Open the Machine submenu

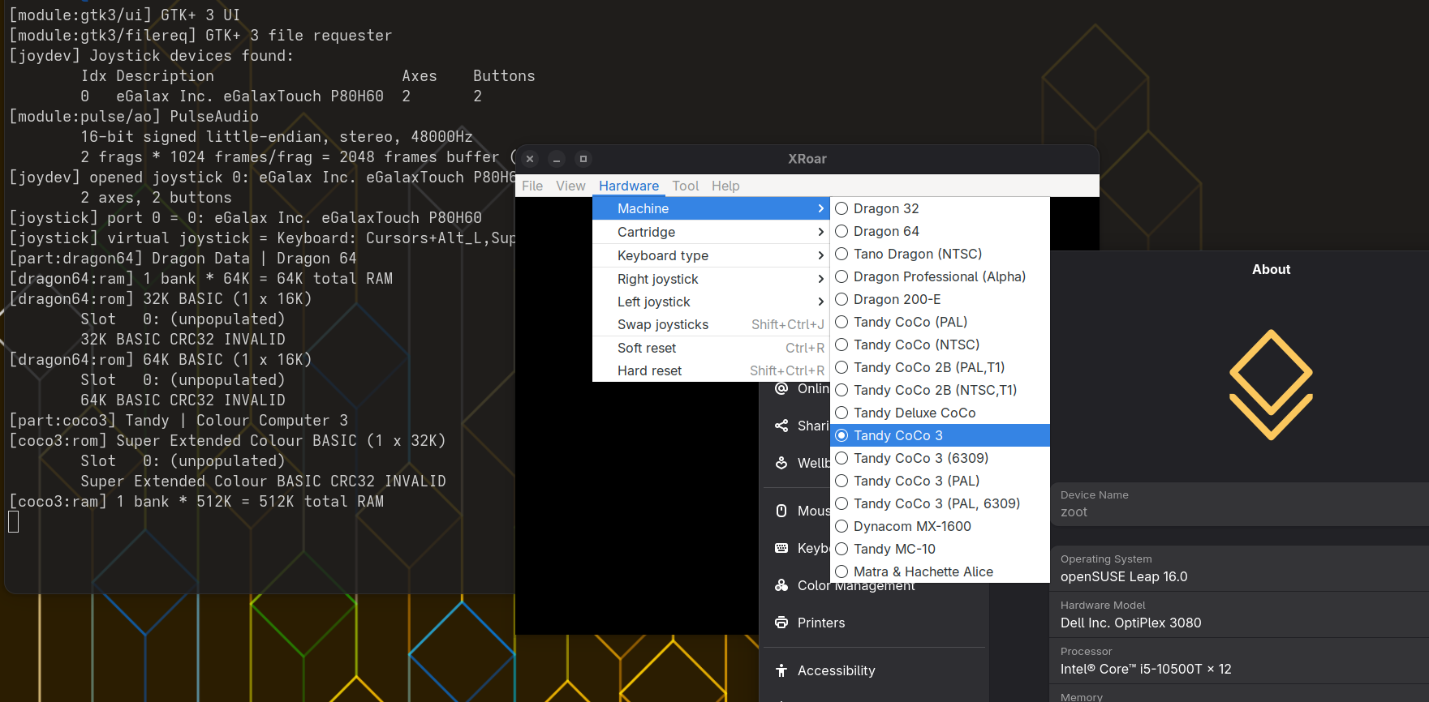[711, 208]
